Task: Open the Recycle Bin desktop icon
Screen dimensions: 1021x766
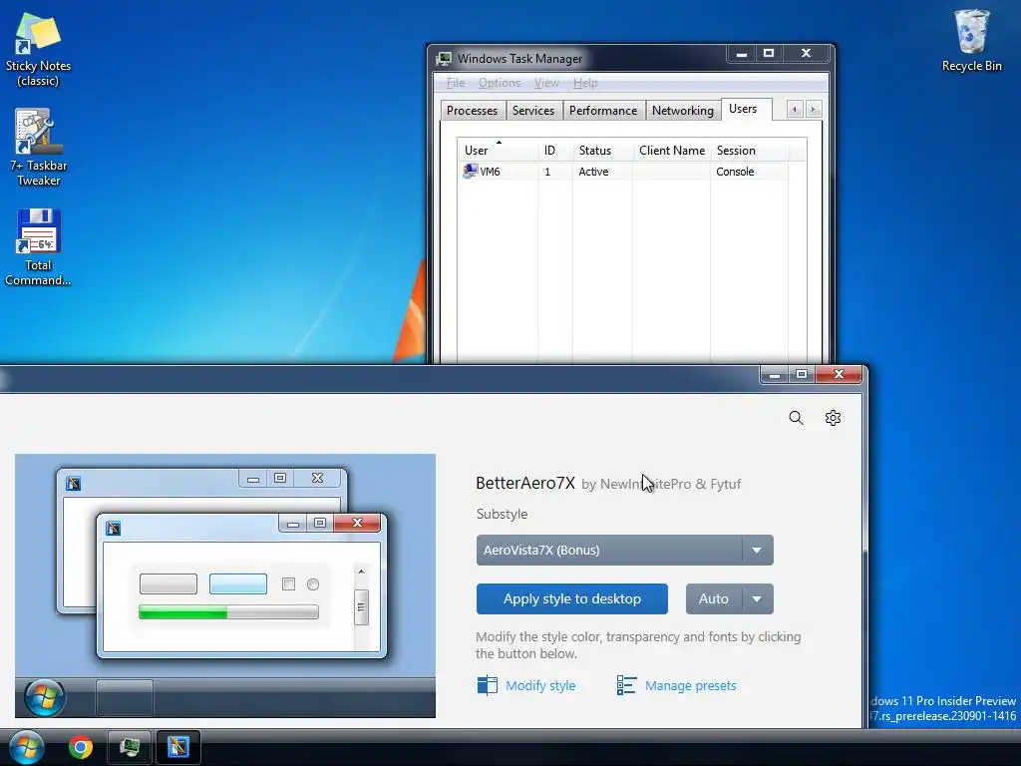Action: [971, 40]
